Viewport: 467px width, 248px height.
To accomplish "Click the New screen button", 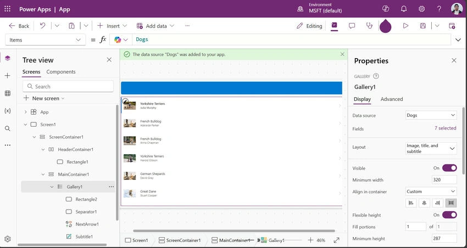I will pyautogui.click(x=44, y=98).
